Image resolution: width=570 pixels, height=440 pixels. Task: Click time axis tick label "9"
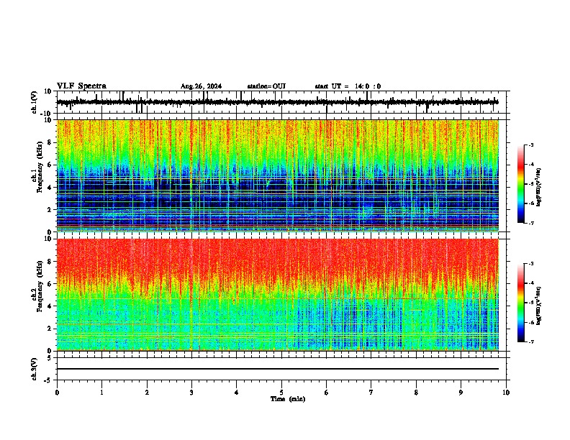click(461, 393)
